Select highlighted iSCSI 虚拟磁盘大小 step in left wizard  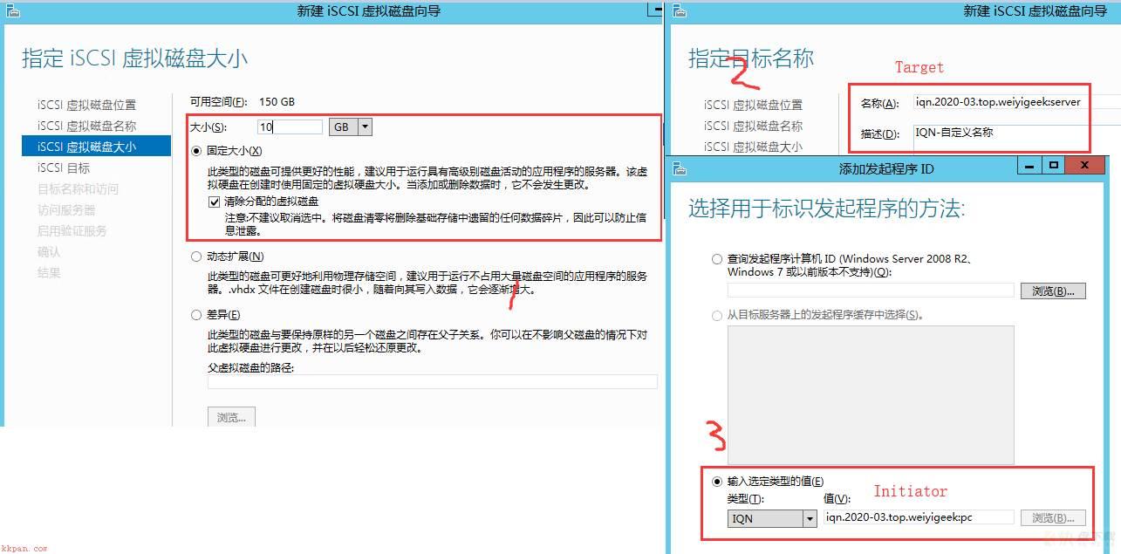[x=96, y=147]
